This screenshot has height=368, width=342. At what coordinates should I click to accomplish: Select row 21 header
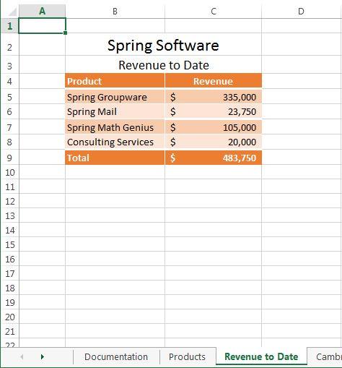click(x=9, y=331)
